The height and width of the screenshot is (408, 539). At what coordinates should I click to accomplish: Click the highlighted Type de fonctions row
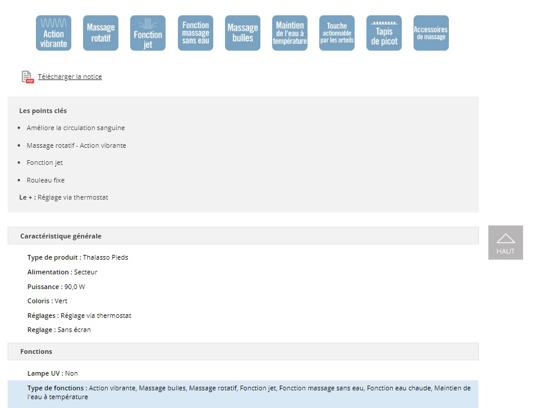coord(243,393)
